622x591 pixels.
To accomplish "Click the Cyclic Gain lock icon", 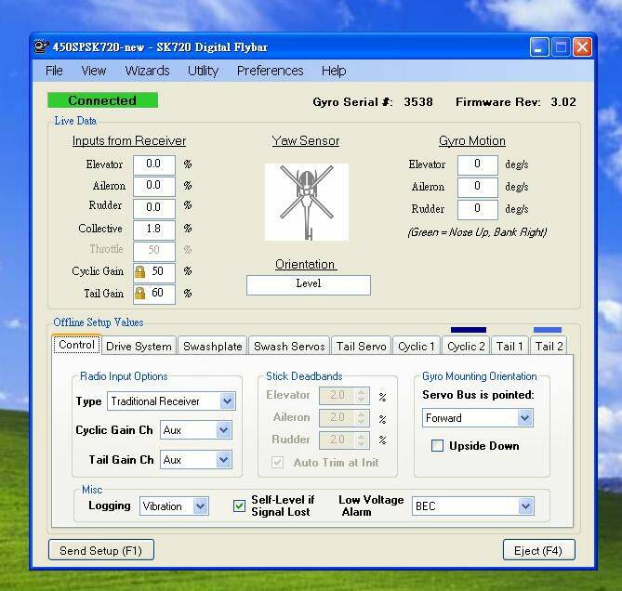I will click(x=139, y=272).
